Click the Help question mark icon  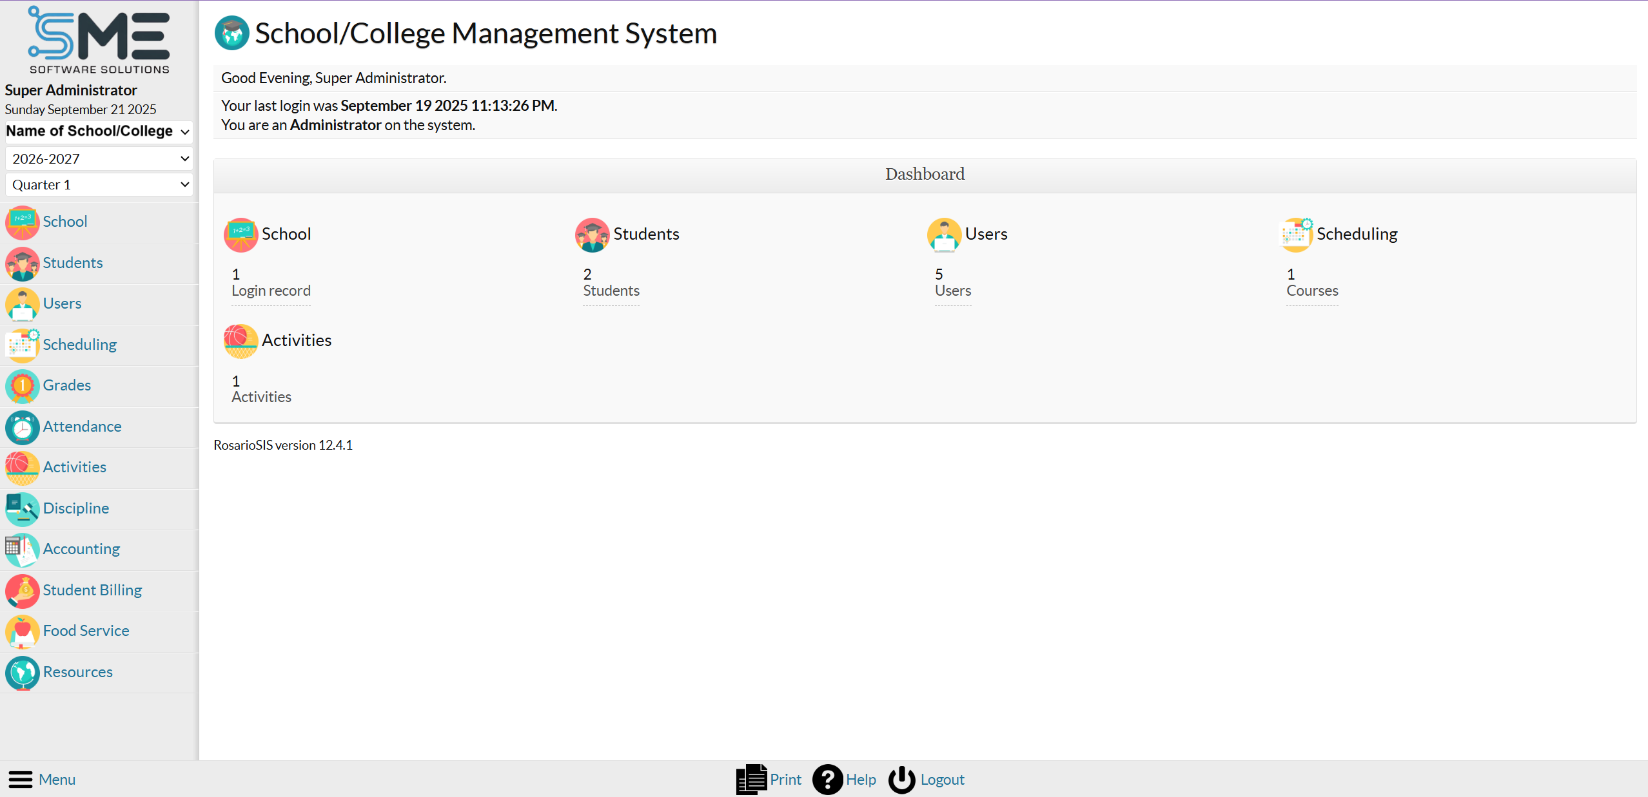click(827, 780)
